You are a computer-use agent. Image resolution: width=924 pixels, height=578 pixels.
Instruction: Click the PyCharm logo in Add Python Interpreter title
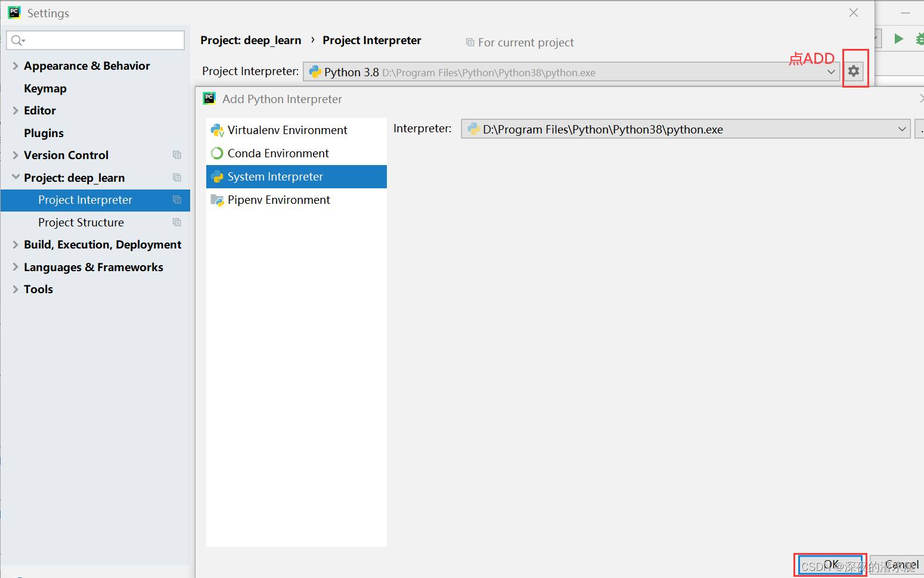point(209,98)
